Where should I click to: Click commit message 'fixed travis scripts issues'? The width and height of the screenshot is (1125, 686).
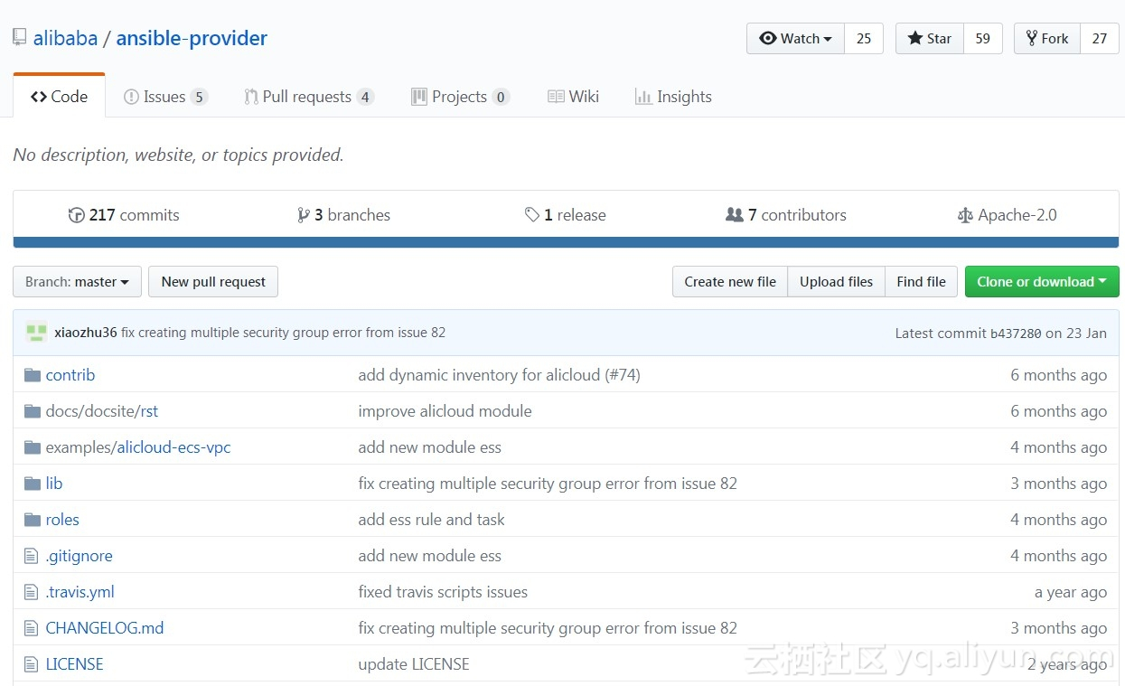pyautogui.click(x=443, y=592)
